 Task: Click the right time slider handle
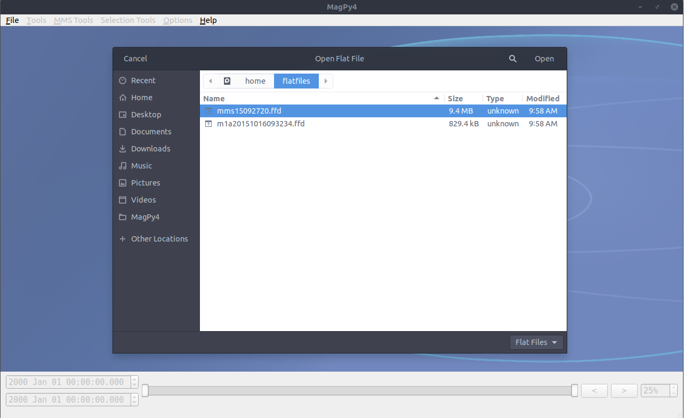574,391
